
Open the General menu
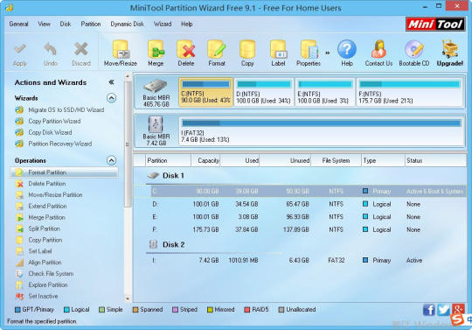(18, 25)
